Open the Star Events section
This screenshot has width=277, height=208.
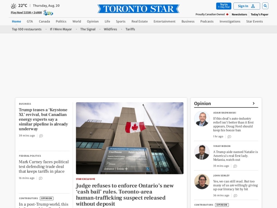(254, 21)
